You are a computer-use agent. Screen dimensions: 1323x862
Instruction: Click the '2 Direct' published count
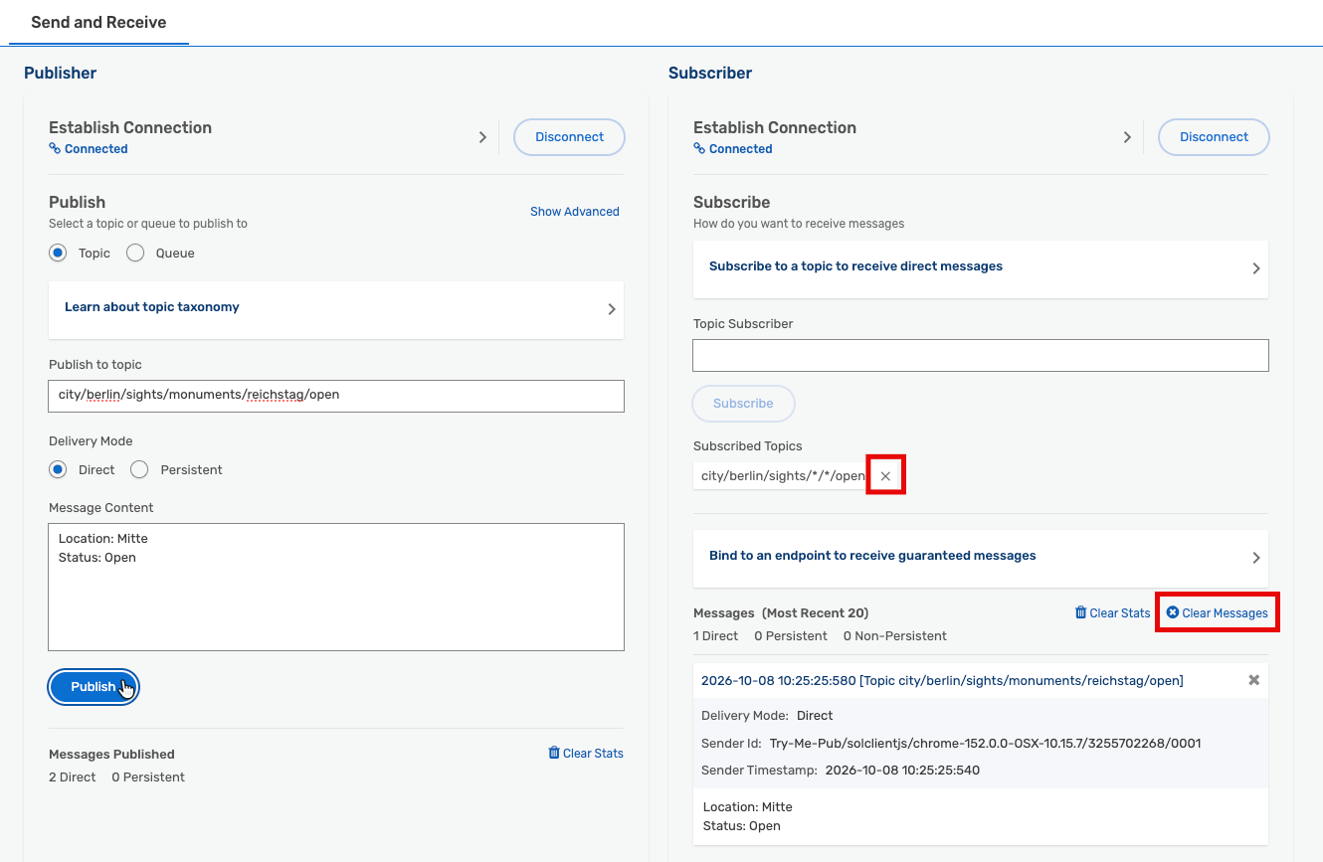pyautogui.click(x=73, y=777)
